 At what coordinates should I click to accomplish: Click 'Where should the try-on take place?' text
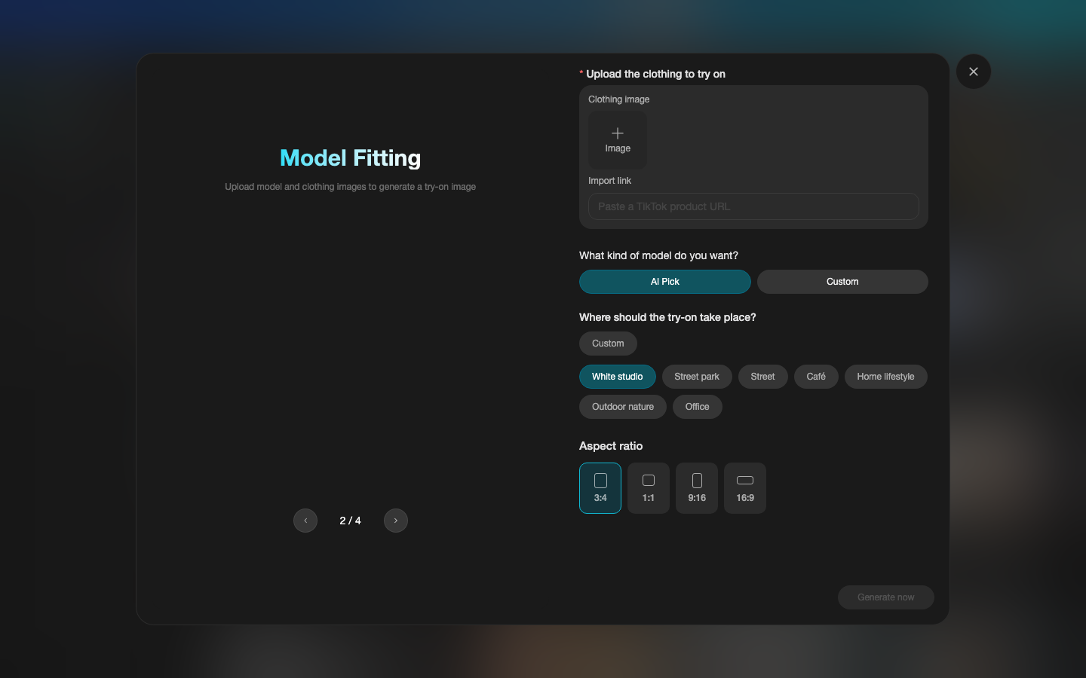click(667, 317)
